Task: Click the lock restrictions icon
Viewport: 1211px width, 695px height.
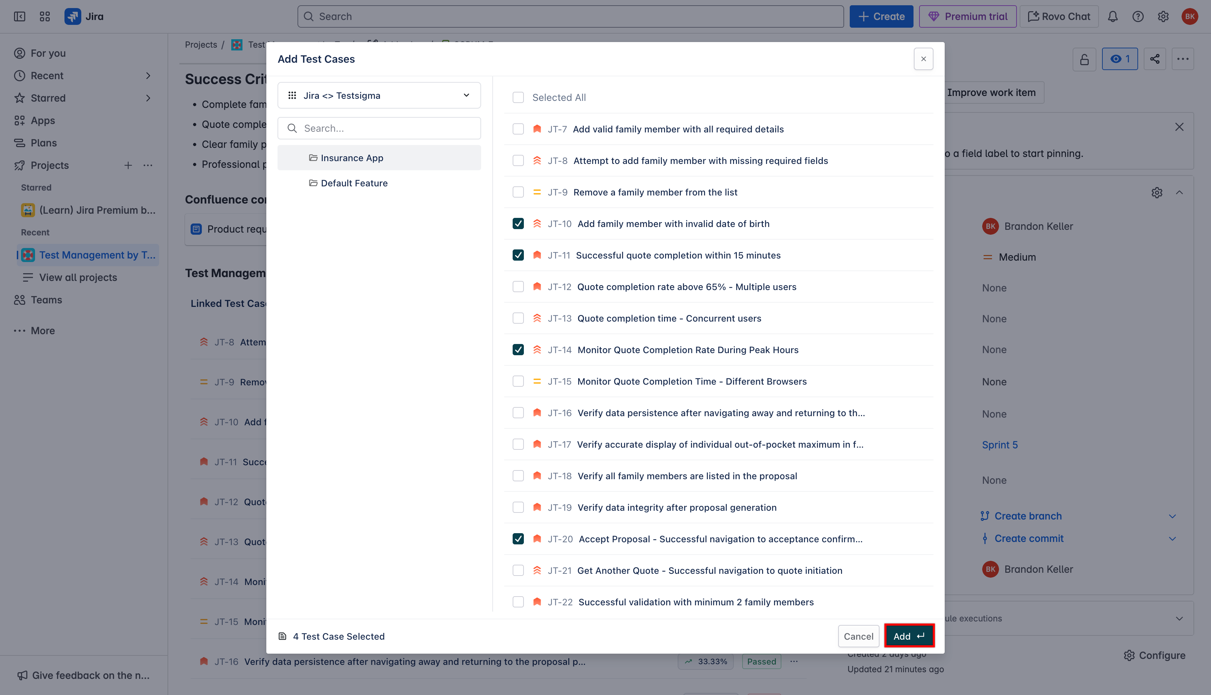Action: (1085, 59)
